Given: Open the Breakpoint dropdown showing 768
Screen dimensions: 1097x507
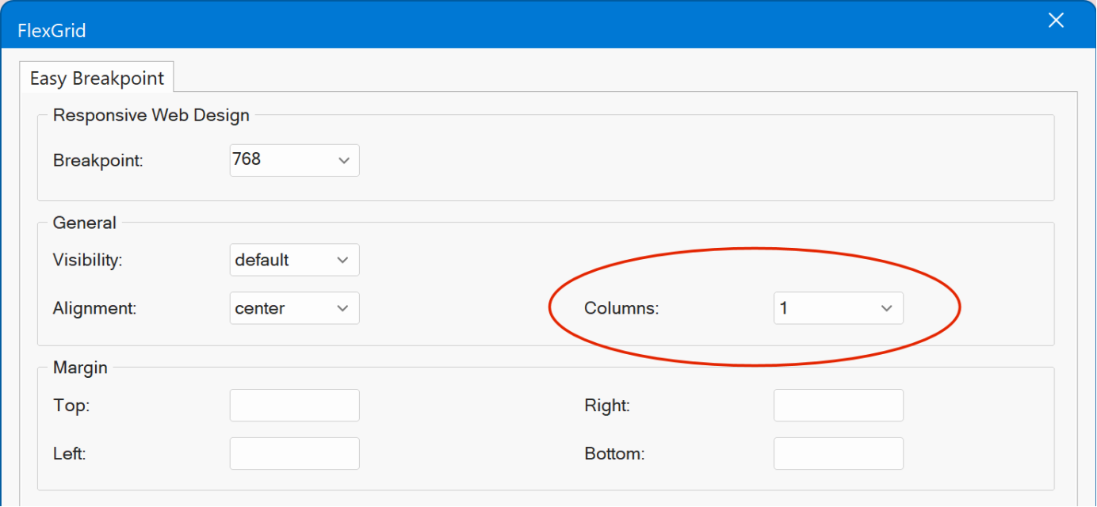Looking at the screenshot, I should tap(294, 160).
